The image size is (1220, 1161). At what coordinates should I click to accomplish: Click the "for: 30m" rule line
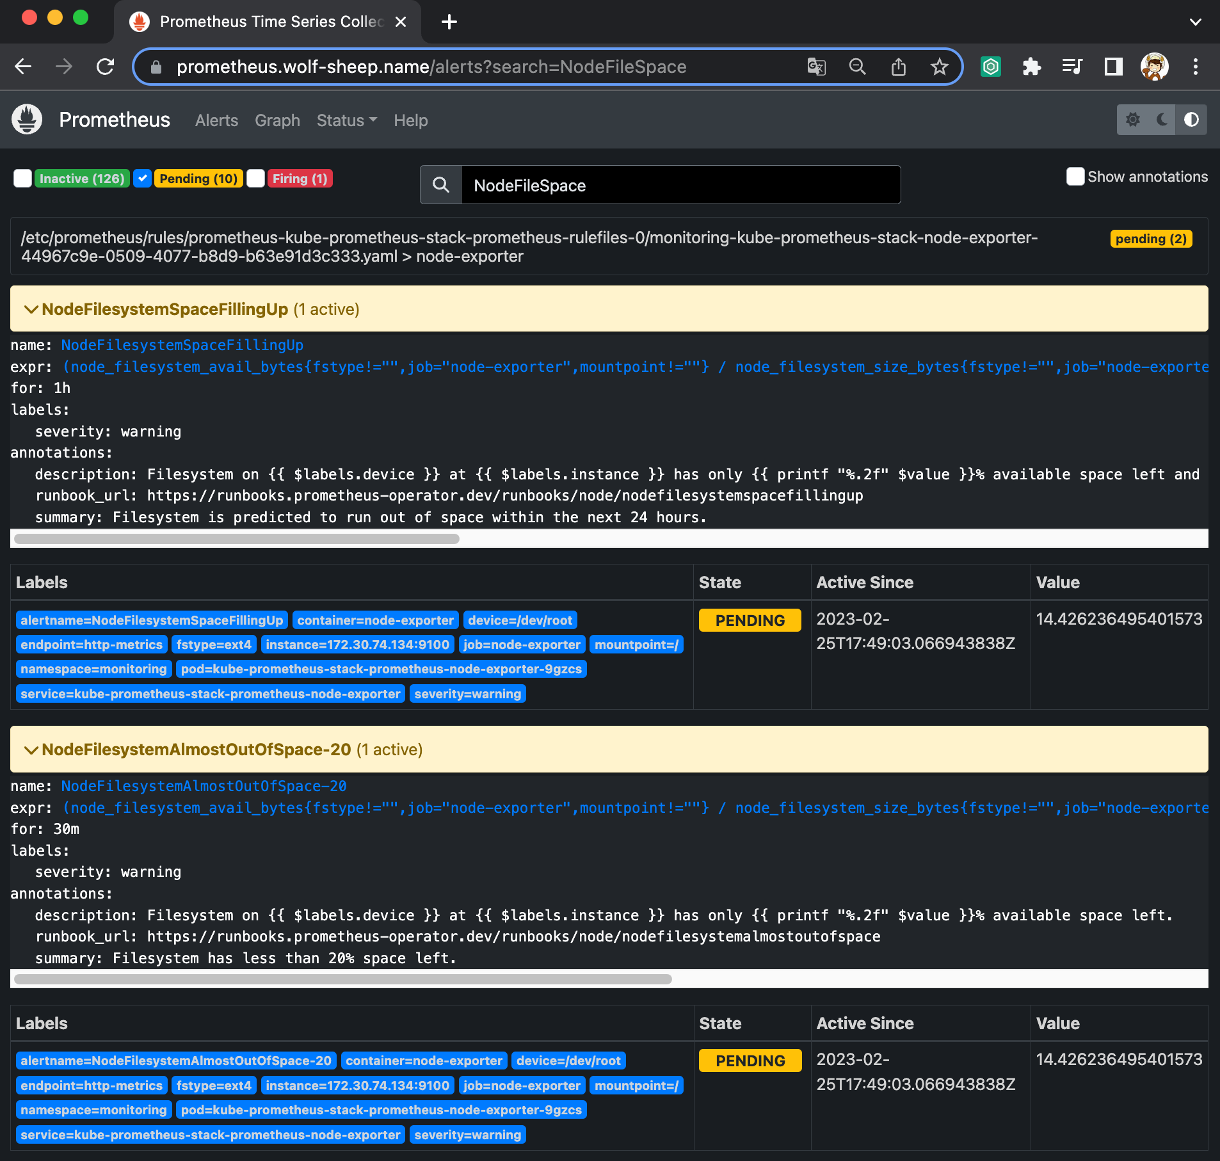click(x=45, y=829)
